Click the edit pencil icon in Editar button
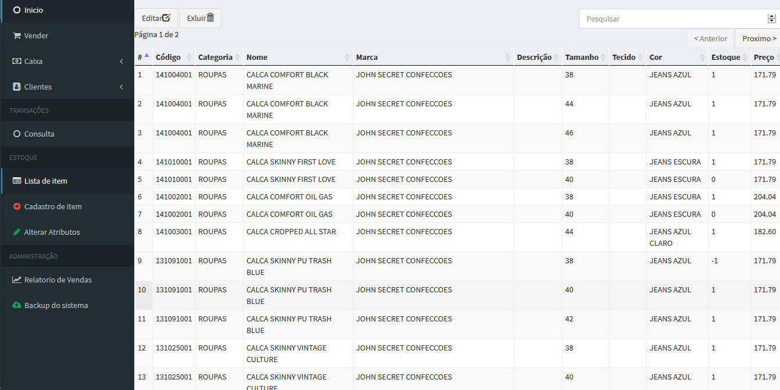 pos(166,17)
